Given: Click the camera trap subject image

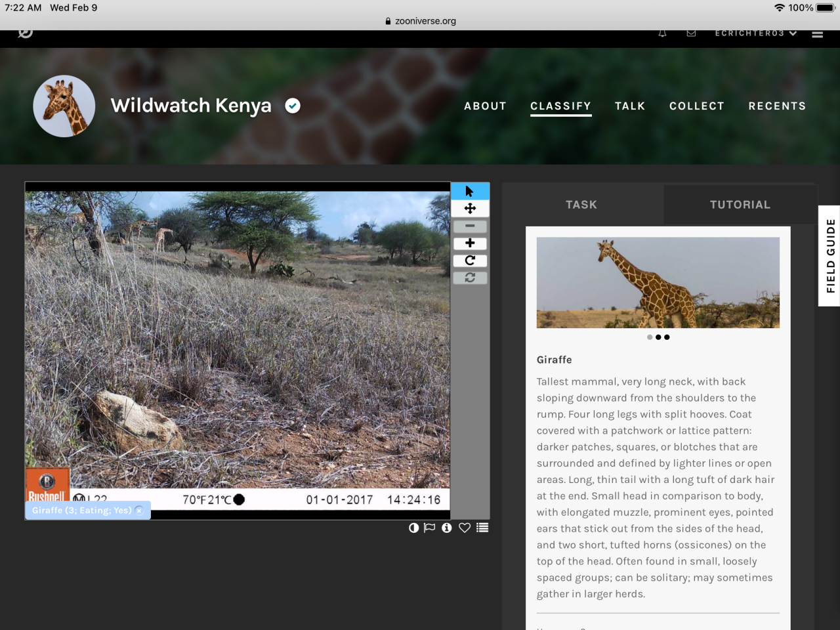Looking at the screenshot, I should point(238,350).
